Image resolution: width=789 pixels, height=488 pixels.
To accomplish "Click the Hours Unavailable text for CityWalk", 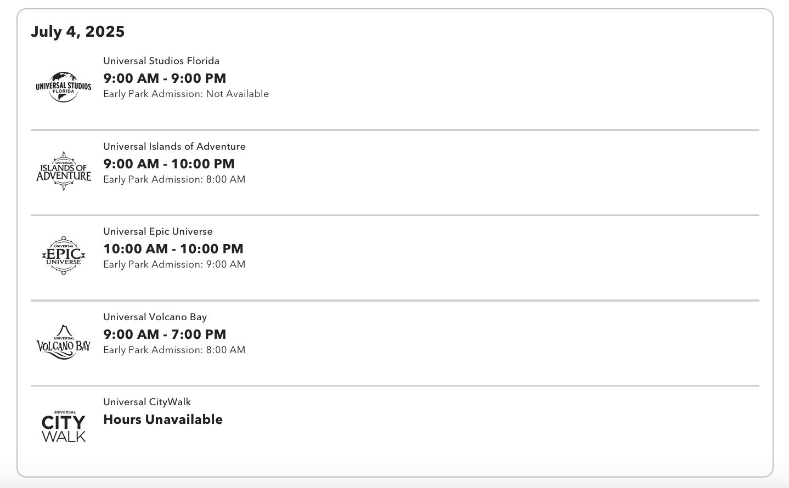I will tap(163, 419).
